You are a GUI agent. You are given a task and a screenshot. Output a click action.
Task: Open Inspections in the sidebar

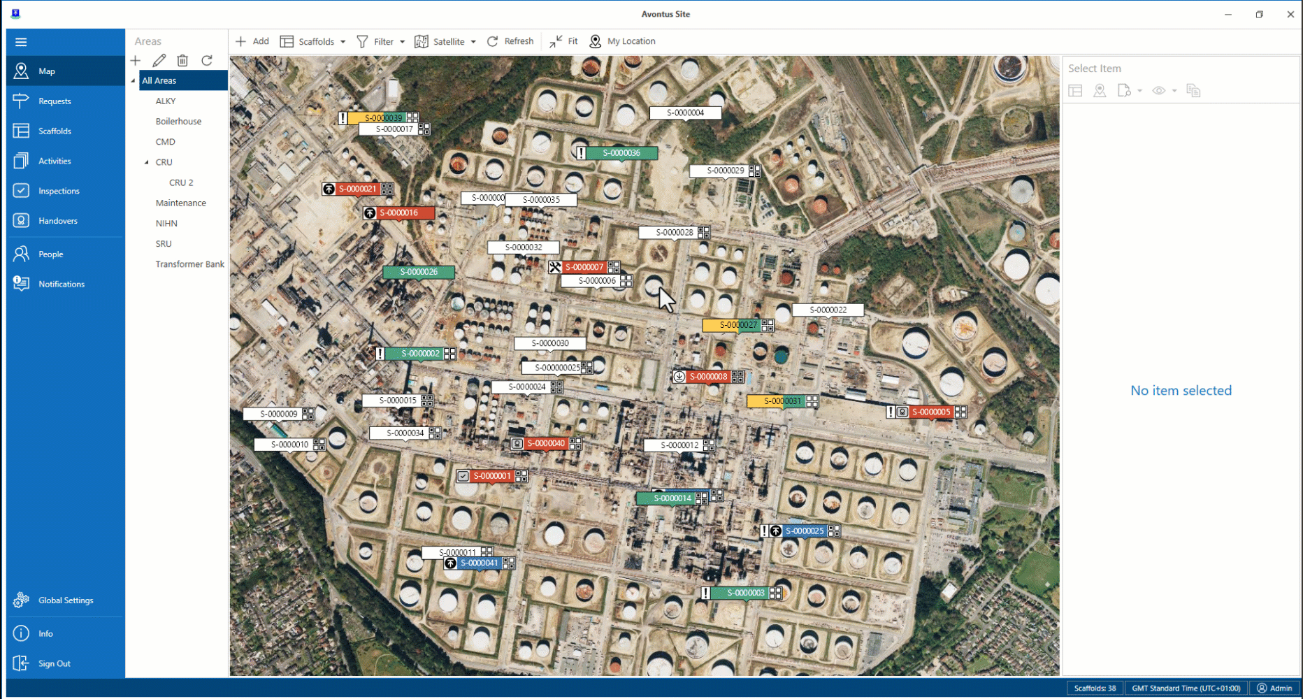pyautogui.click(x=59, y=191)
